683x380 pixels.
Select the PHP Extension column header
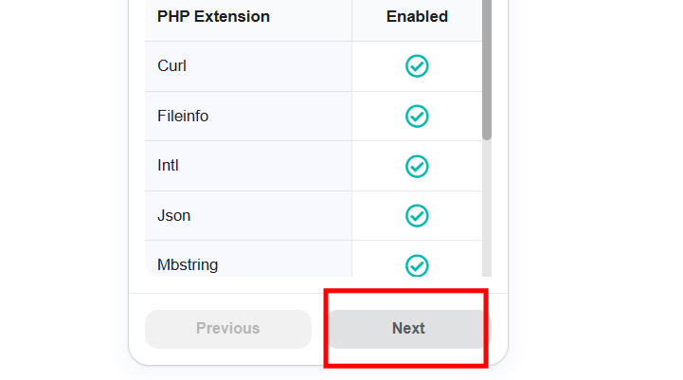pyautogui.click(x=213, y=16)
